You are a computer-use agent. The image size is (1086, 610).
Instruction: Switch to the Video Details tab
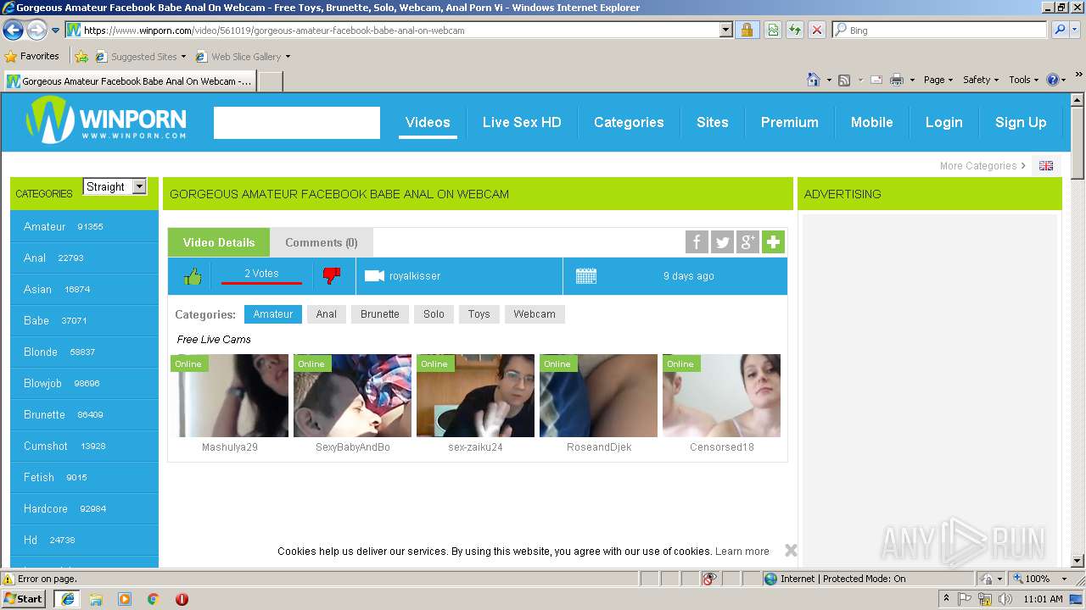point(219,242)
